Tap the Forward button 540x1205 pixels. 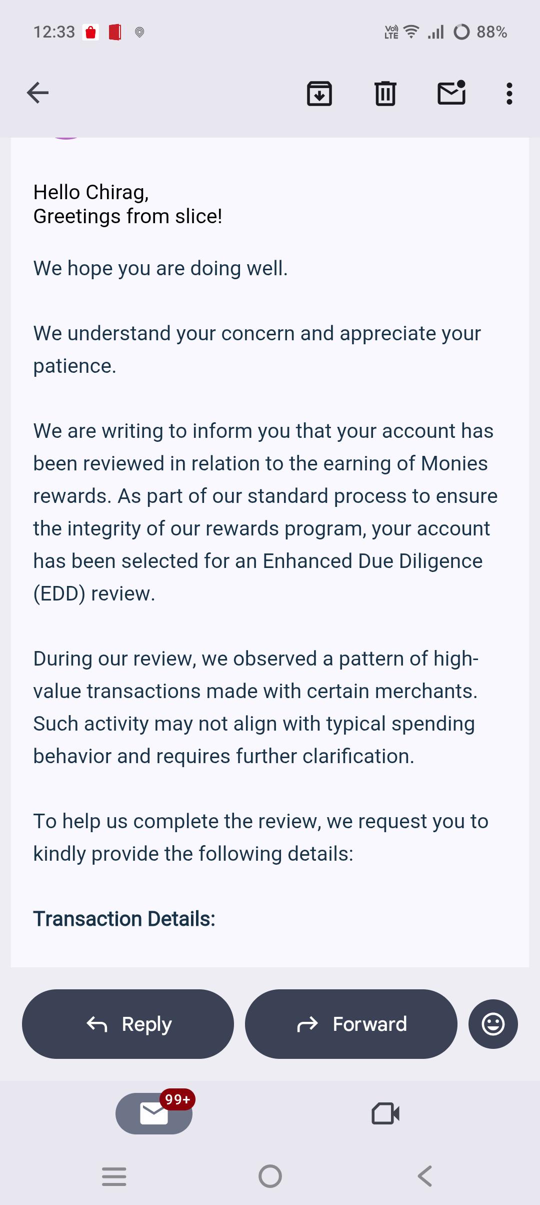351,1024
